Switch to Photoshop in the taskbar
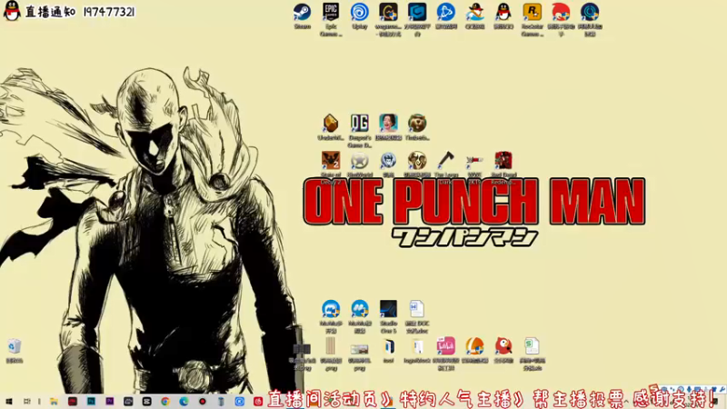This screenshot has width=727, height=409. point(91,402)
